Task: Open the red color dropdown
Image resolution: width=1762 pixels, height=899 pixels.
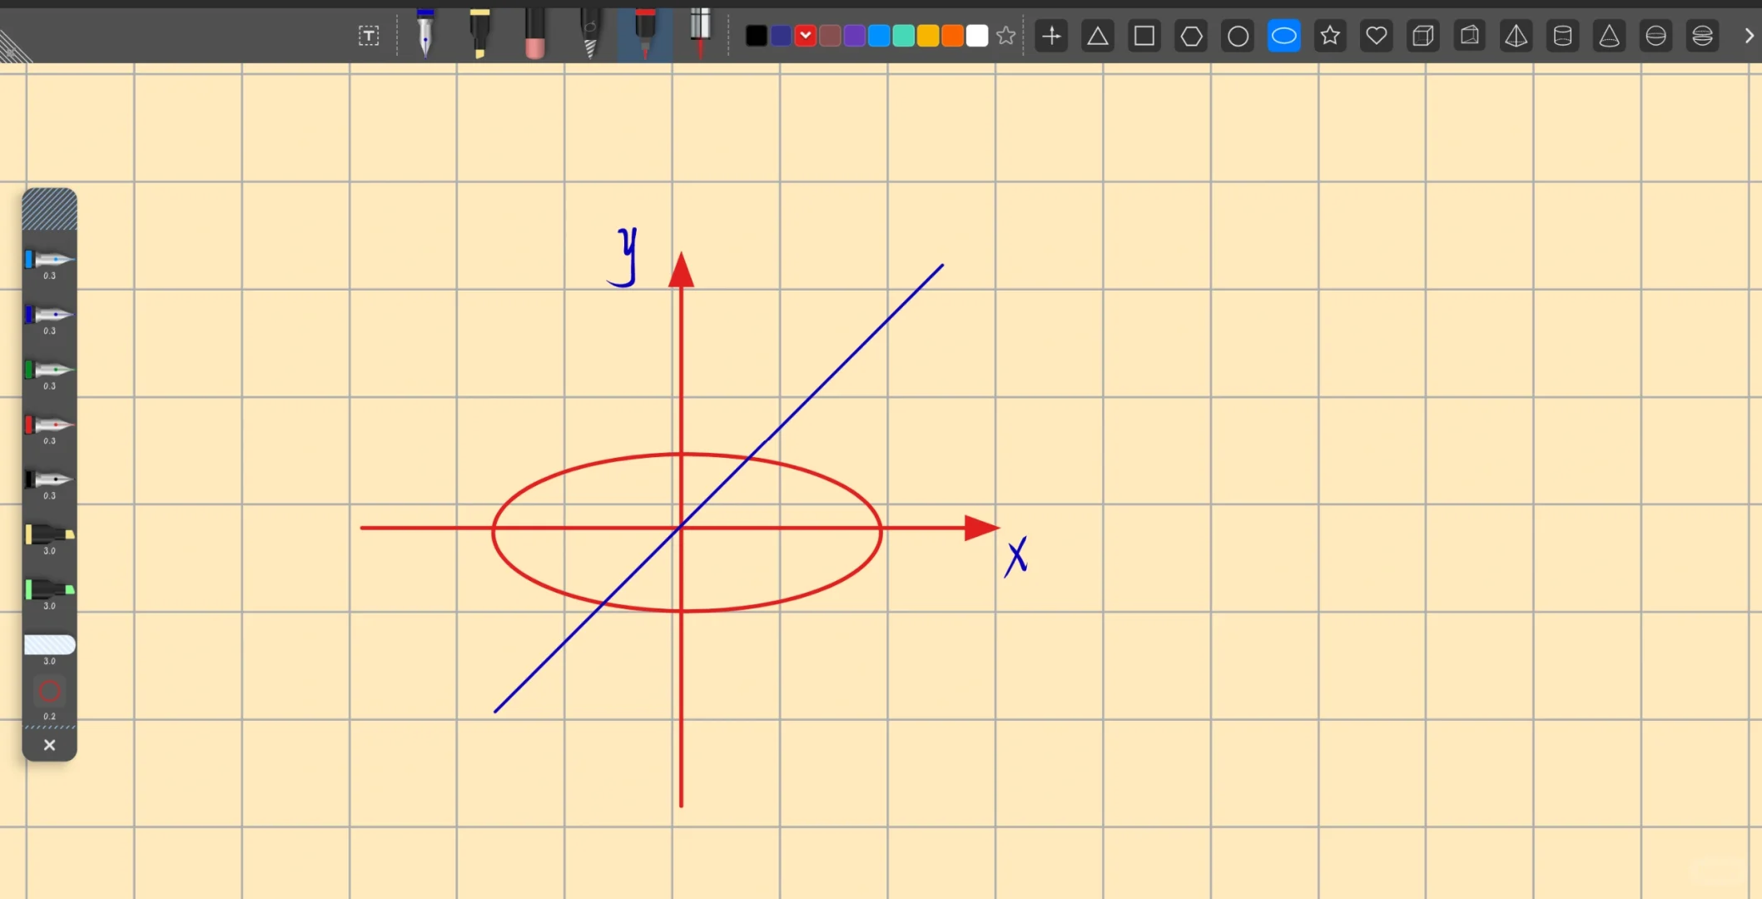Action: point(805,36)
